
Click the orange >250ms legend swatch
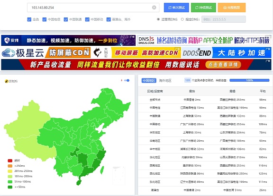(x=10, y=166)
